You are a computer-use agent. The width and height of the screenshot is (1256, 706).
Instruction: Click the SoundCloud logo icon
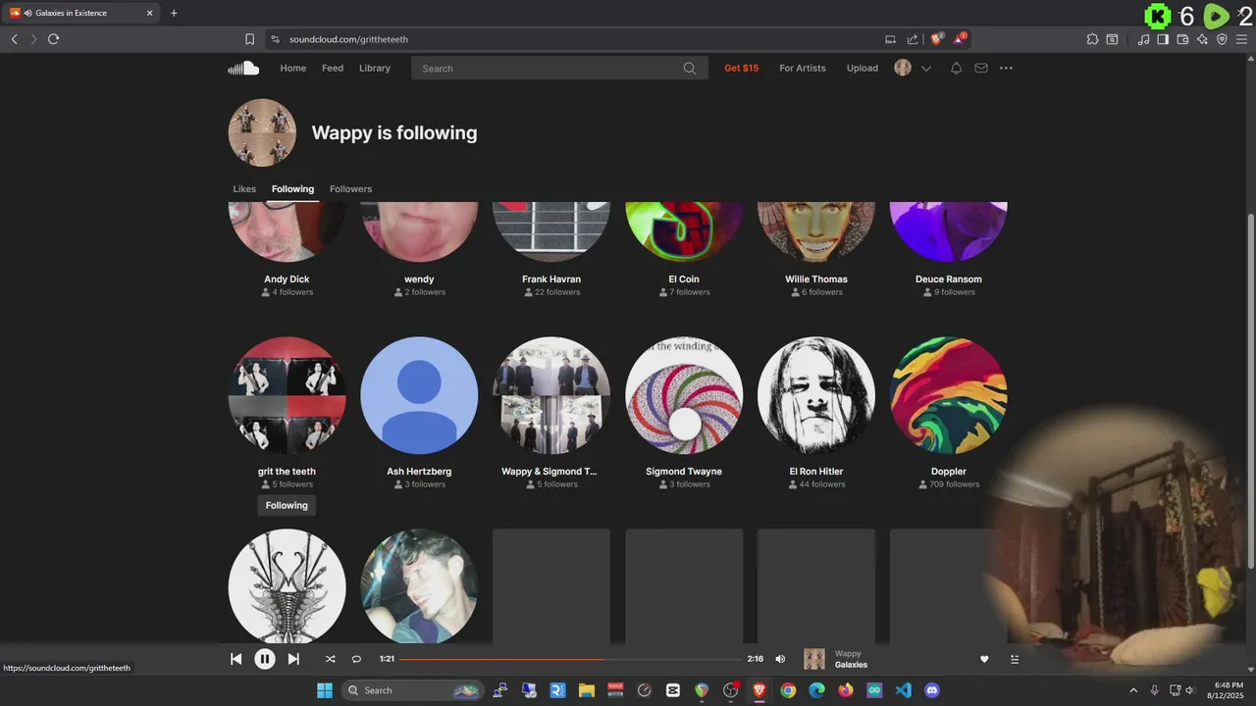[x=243, y=68]
